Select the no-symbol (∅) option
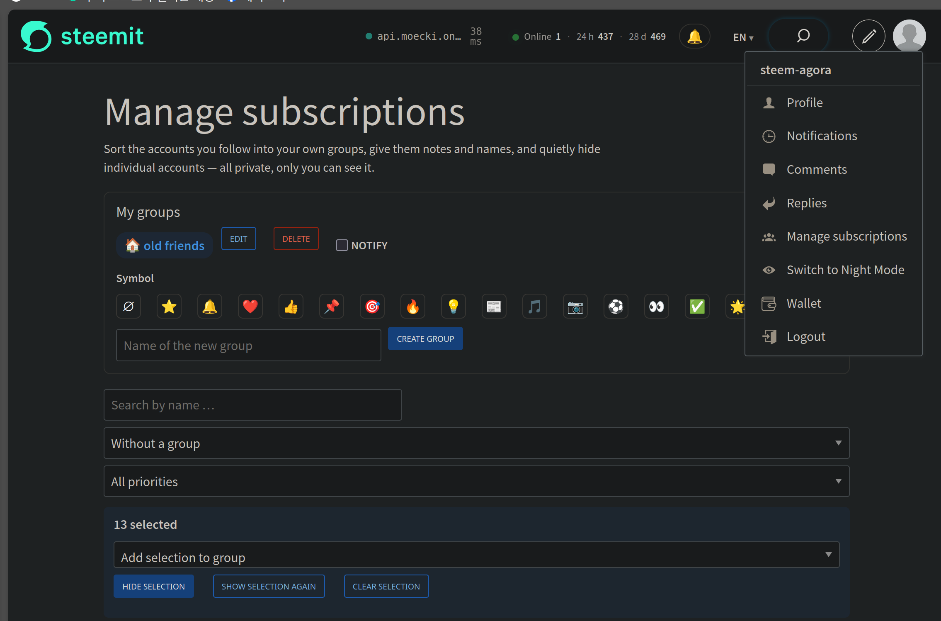 coord(129,307)
